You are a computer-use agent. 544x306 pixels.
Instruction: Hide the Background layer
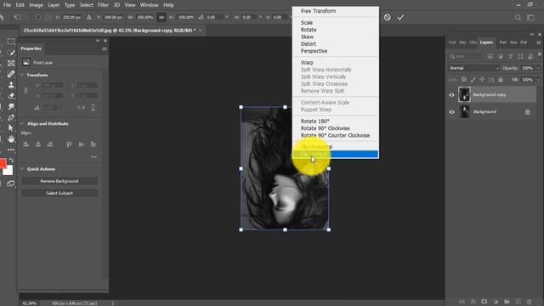click(x=451, y=111)
